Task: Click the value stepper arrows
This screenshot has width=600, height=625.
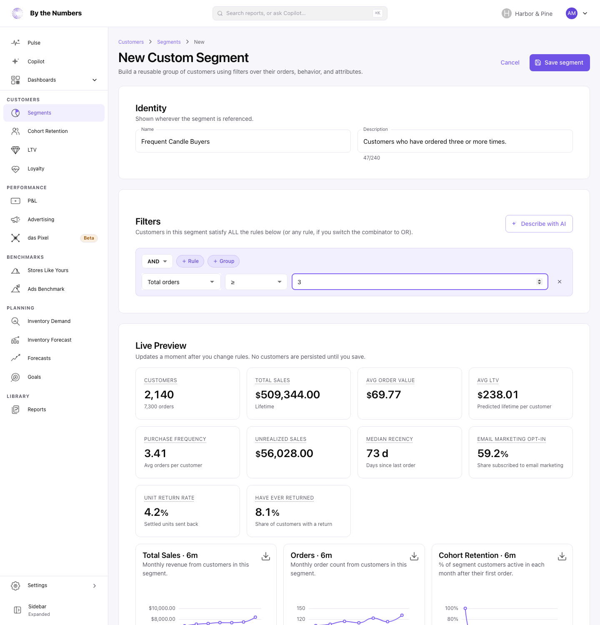Action: point(539,282)
